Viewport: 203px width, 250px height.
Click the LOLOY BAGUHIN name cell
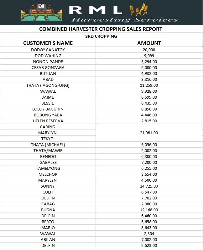tap(48, 109)
